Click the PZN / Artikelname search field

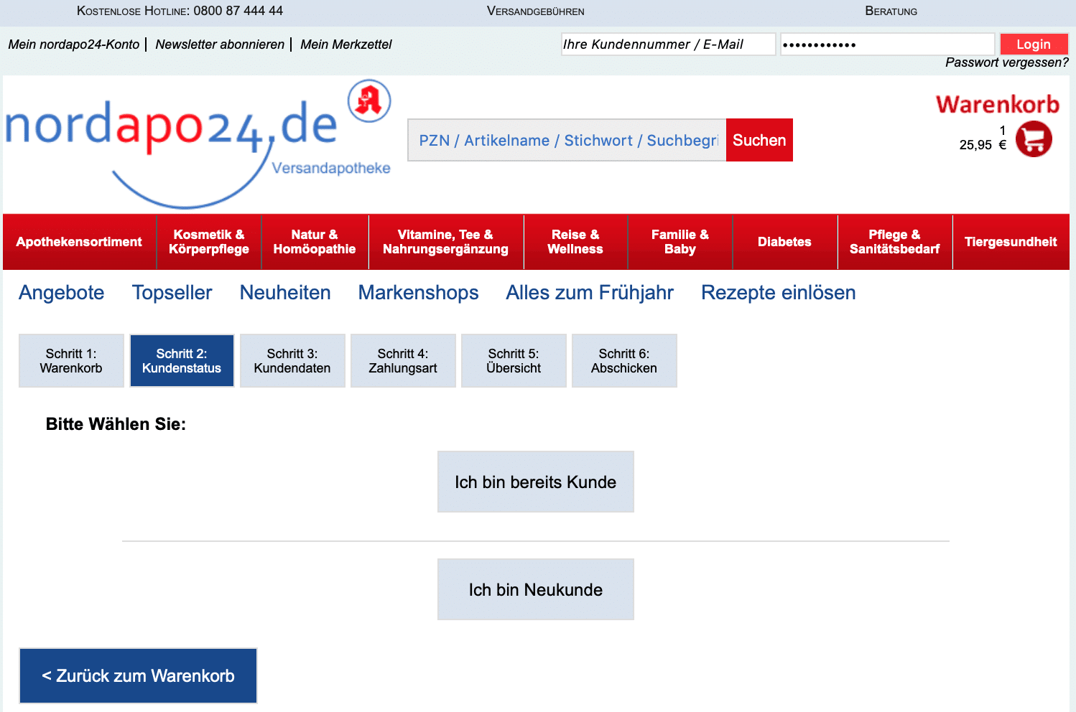tap(567, 140)
